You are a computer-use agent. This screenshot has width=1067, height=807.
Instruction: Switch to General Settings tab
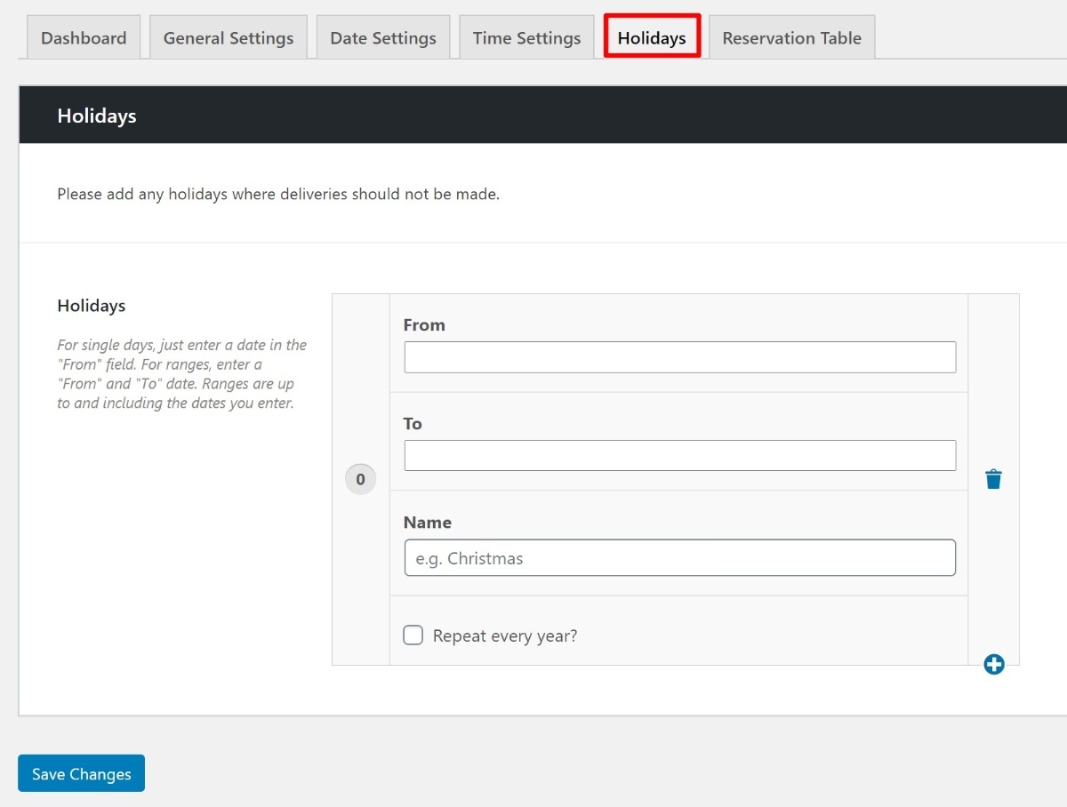(229, 38)
